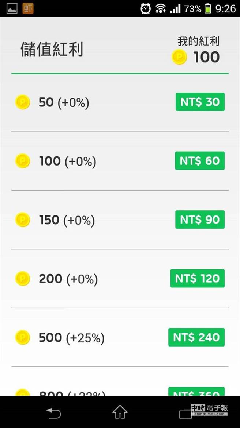Tap the coin icon next to 150 (+0%)
This screenshot has width=240, height=428.
23,220
